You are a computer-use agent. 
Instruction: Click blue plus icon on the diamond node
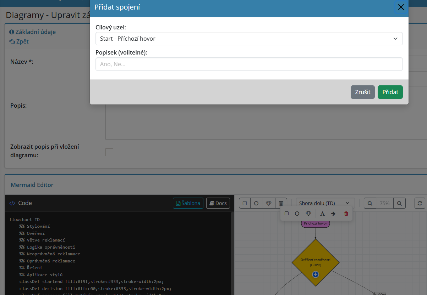tap(316, 274)
